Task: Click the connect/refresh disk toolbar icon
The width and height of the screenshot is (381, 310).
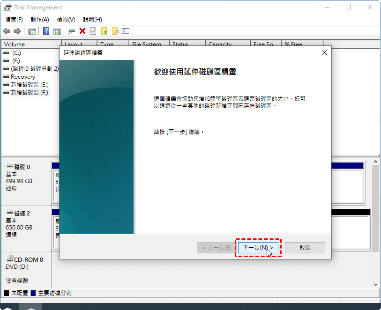Action: [x=71, y=31]
